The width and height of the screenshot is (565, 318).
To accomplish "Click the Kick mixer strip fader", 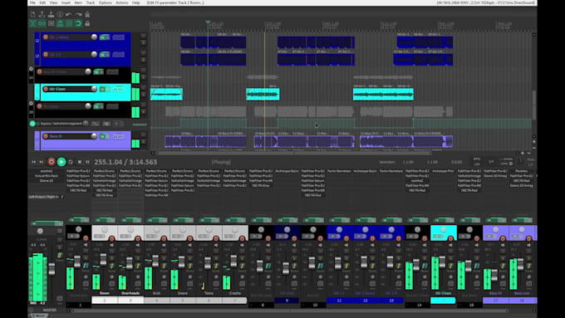I will [155, 261].
